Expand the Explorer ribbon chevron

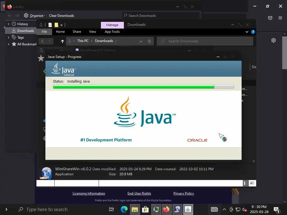tap(247, 32)
